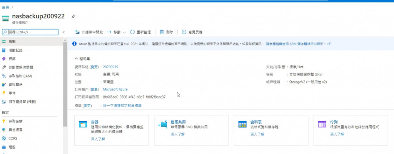Go to 首頁 home breadcrumb
The image size is (394, 154).
(5, 7)
